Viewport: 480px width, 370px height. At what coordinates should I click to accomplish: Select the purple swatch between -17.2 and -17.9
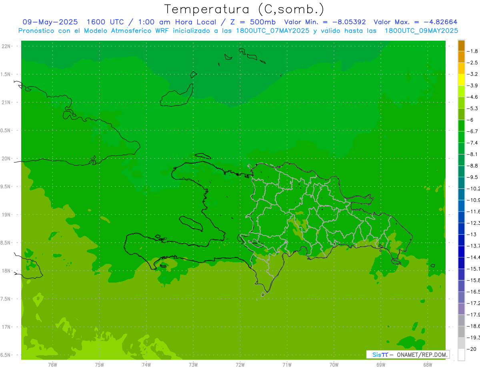[461, 309]
